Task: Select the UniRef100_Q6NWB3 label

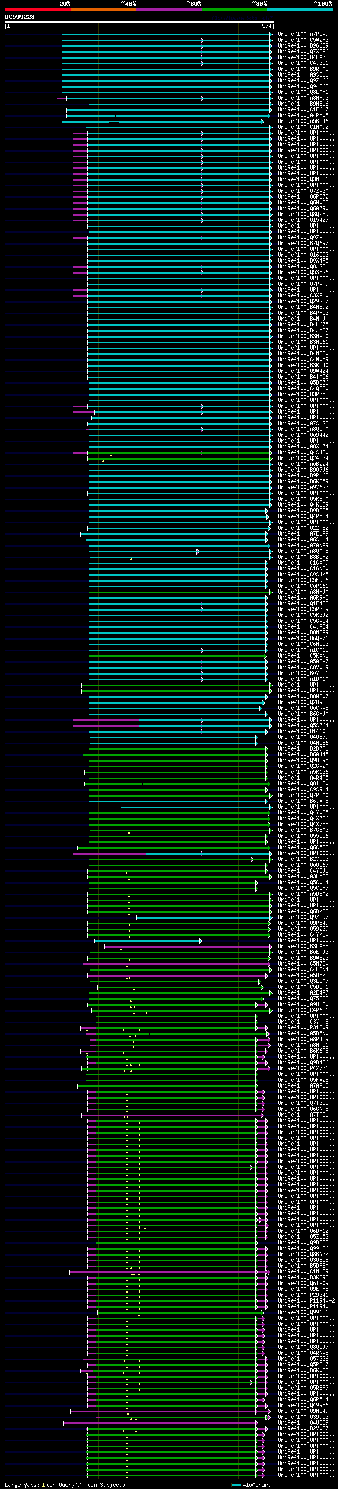Action: pyautogui.click(x=303, y=202)
